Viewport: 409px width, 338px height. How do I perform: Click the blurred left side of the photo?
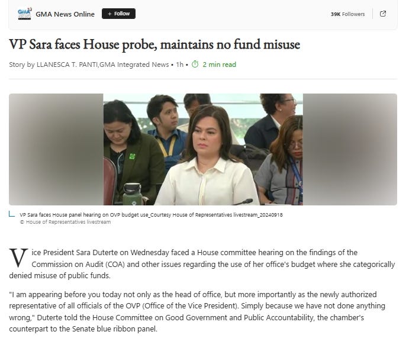(x=56, y=149)
